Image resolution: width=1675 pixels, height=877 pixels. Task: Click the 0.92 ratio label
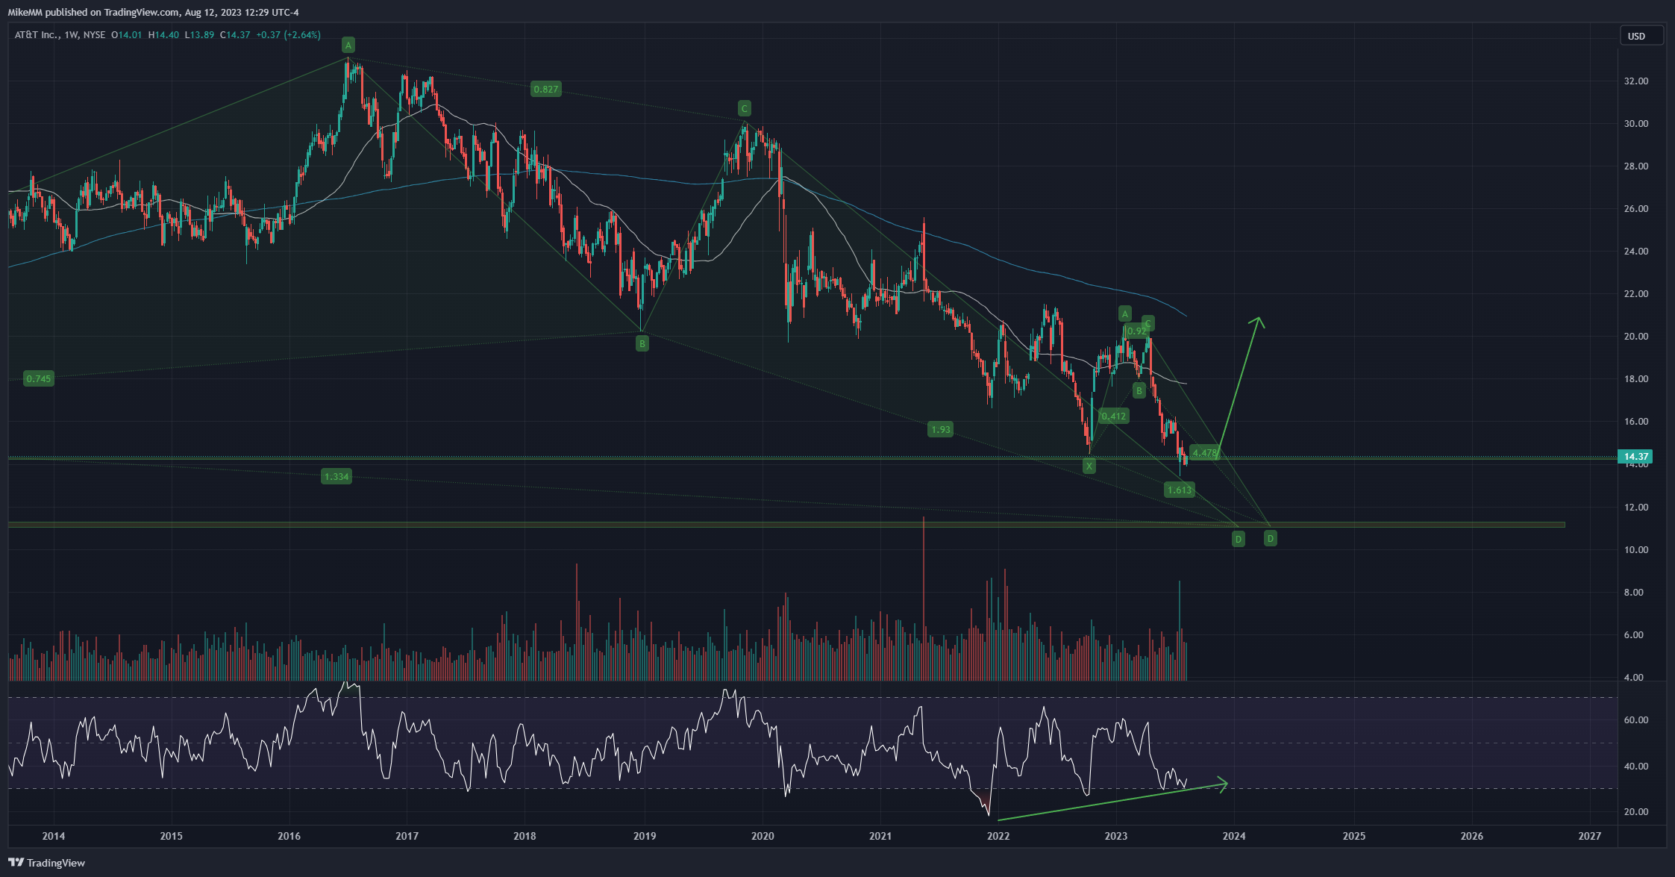(1137, 331)
